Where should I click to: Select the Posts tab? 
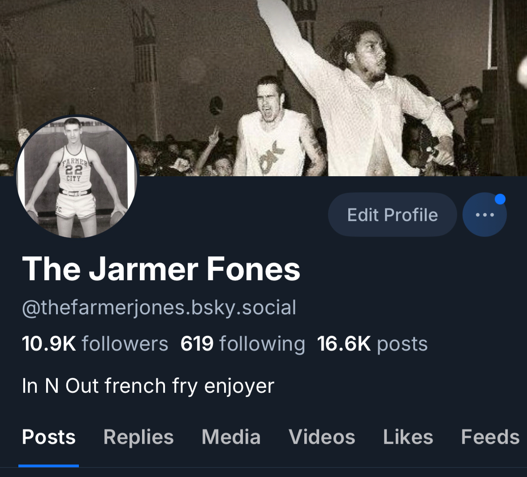click(49, 437)
